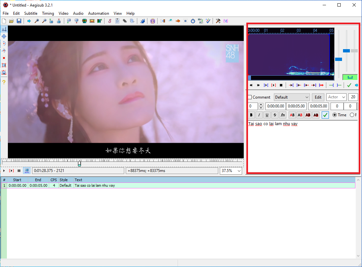
Task: Click the Edit style button
Action: [318, 97]
